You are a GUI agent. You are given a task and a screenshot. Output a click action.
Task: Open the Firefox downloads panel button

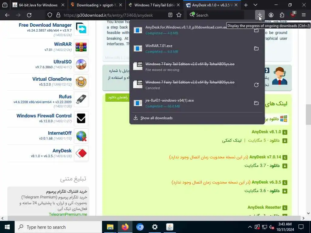click(260, 15)
